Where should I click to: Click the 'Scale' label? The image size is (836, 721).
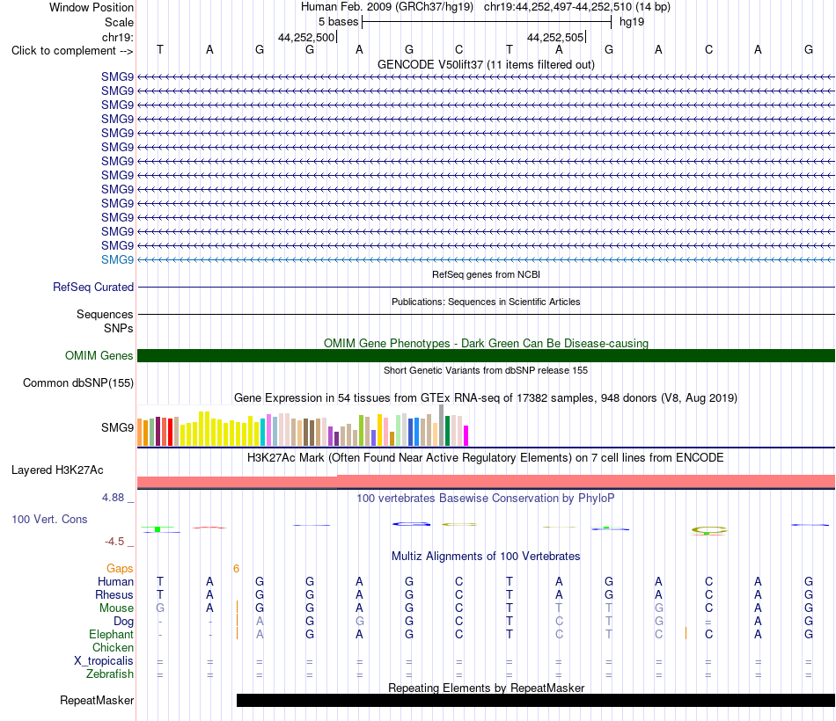pos(119,22)
